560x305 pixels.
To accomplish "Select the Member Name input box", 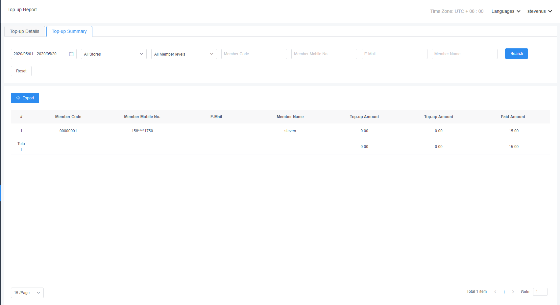I will pyautogui.click(x=464, y=54).
